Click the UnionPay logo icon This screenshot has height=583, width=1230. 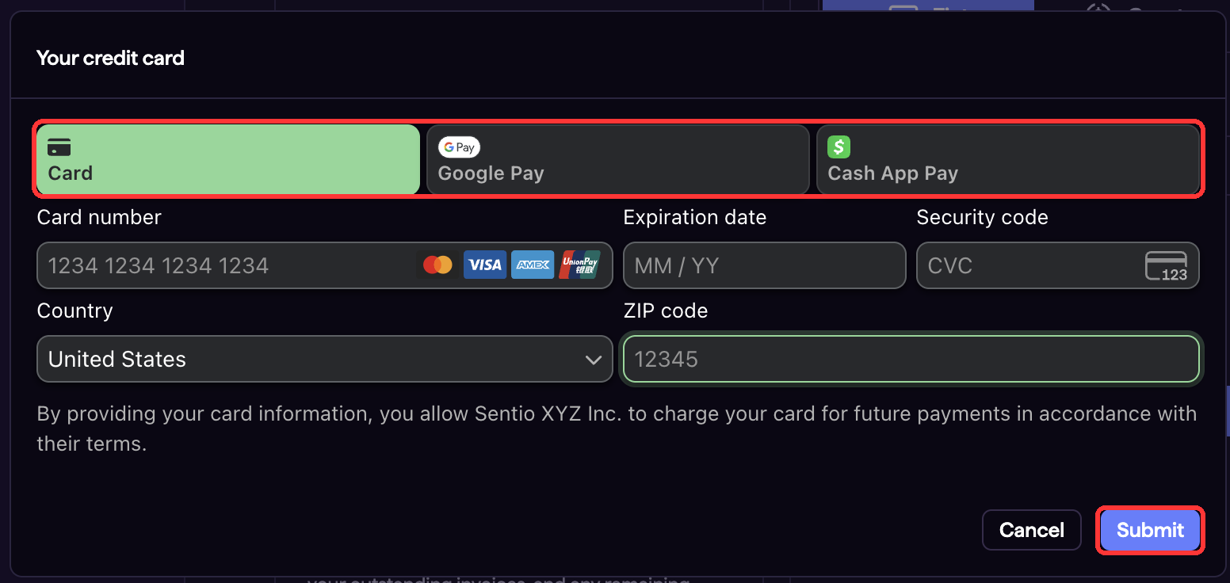(x=579, y=265)
